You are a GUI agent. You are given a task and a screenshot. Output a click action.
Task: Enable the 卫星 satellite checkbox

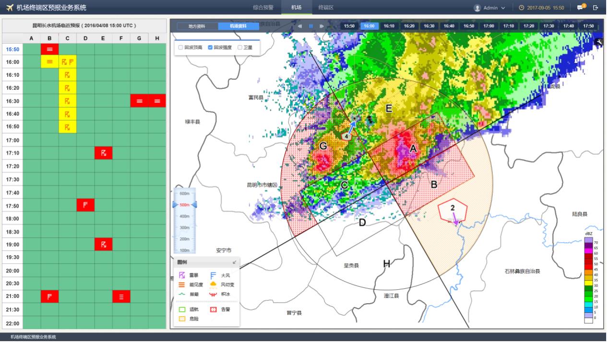[x=240, y=48]
